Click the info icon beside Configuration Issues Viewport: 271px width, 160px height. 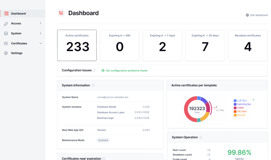94,71
